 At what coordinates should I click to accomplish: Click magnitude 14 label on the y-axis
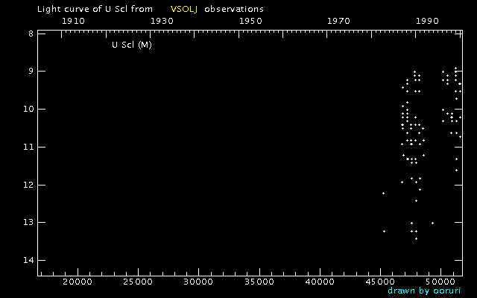(x=28, y=260)
